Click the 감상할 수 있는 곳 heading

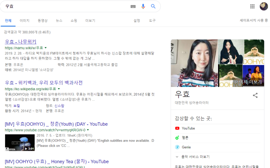pos(193,119)
